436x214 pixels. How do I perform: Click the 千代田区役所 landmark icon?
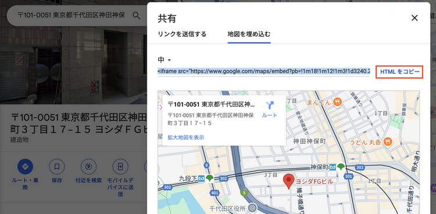pyautogui.click(x=252, y=208)
